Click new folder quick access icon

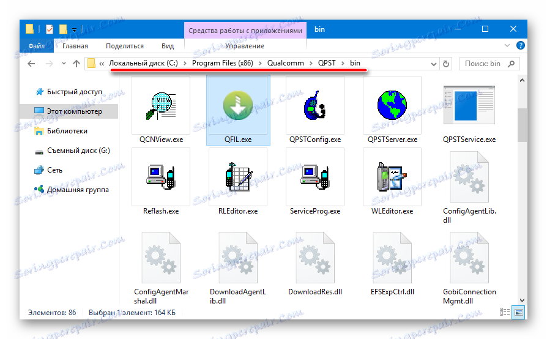[x=63, y=29]
